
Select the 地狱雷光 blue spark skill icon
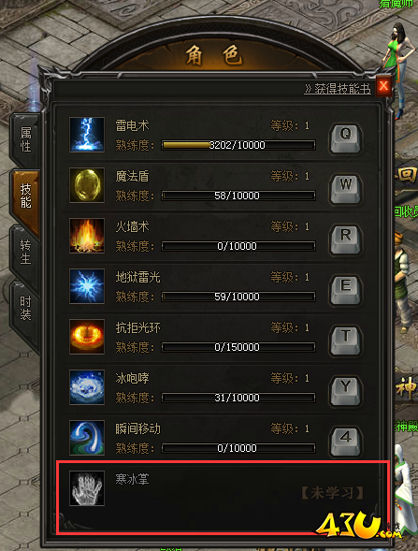[x=87, y=286]
